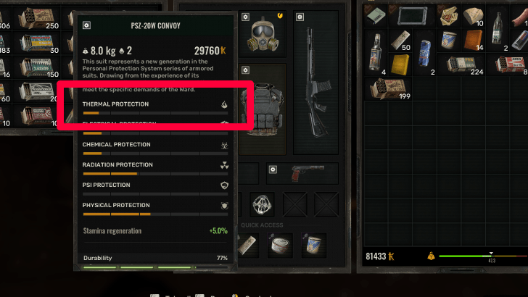Click the condensed milk can in quick access
The image size is (528, 297).
(313, 245)
